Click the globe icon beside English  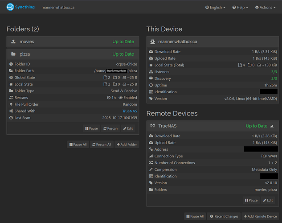click(x=207, y=8)
